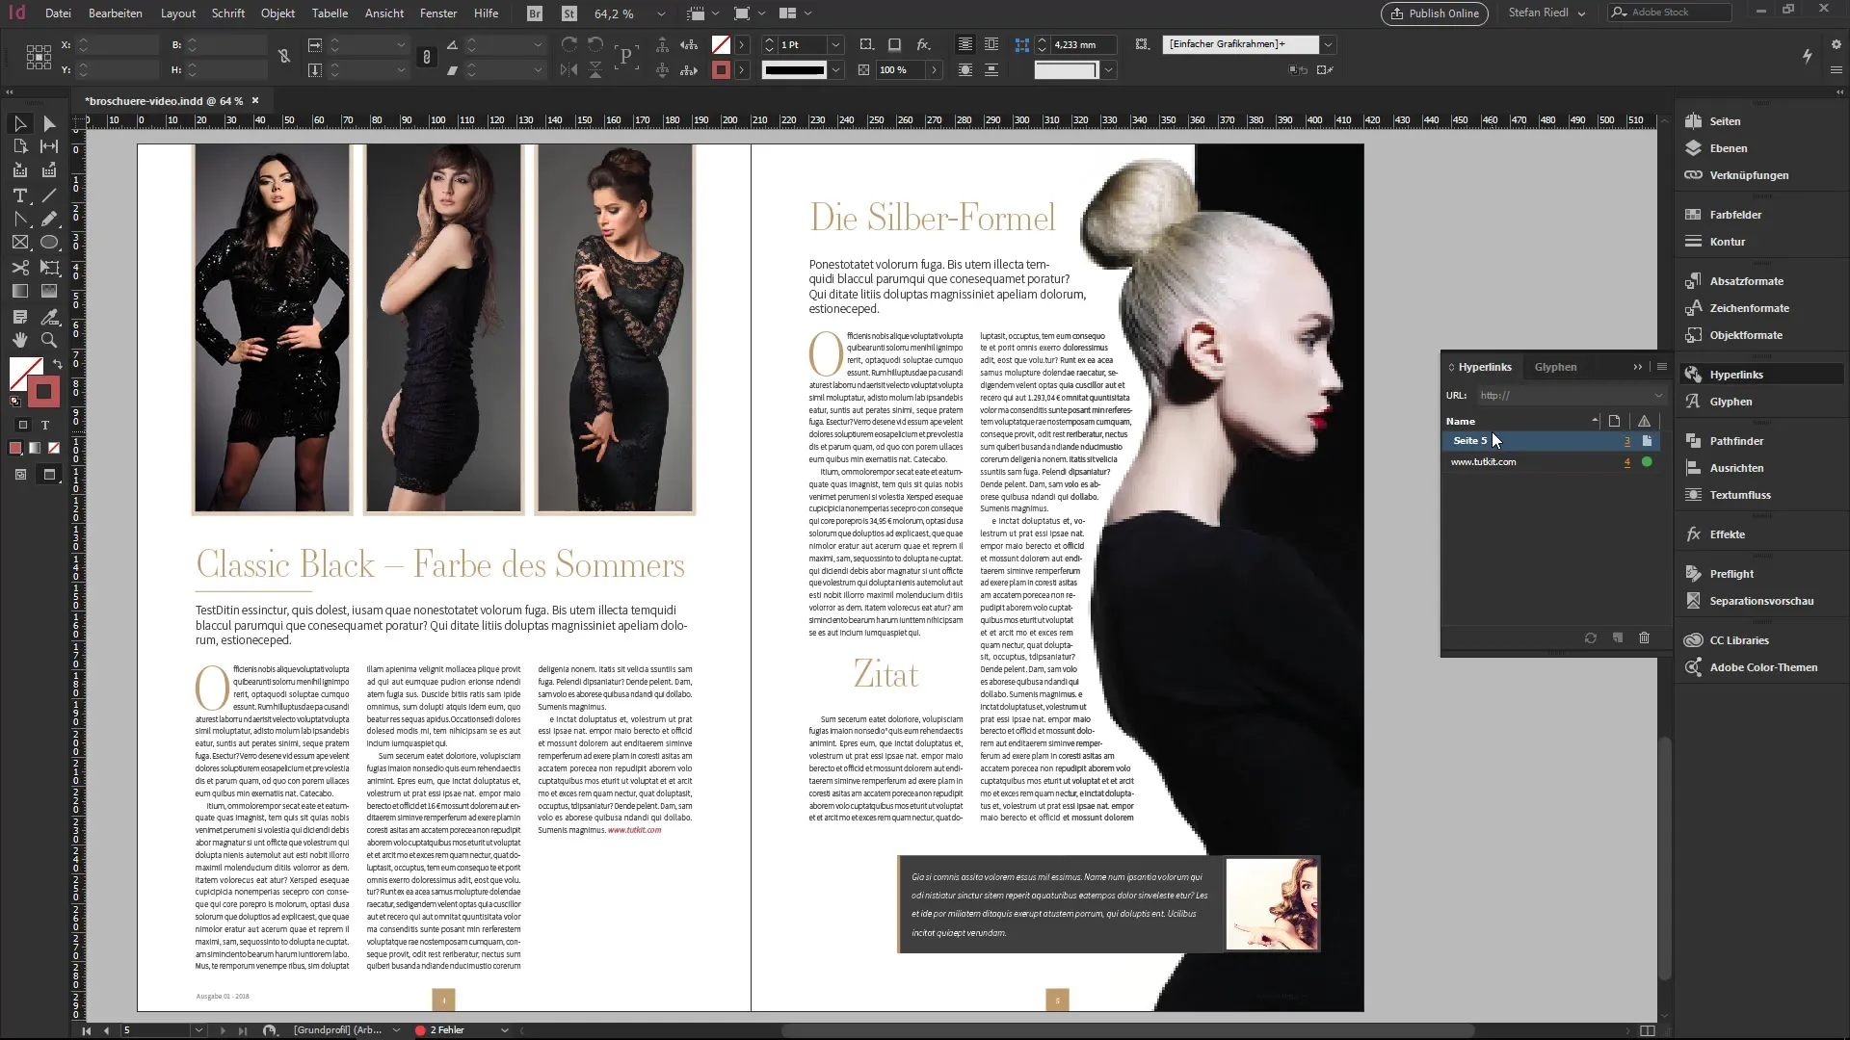Open the Seiten panel

click(x=1725, y=121)
